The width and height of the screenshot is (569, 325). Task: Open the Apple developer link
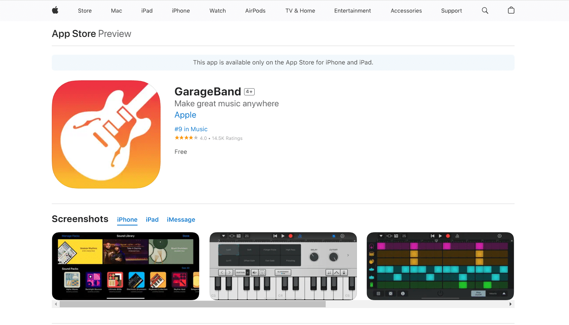185,115
